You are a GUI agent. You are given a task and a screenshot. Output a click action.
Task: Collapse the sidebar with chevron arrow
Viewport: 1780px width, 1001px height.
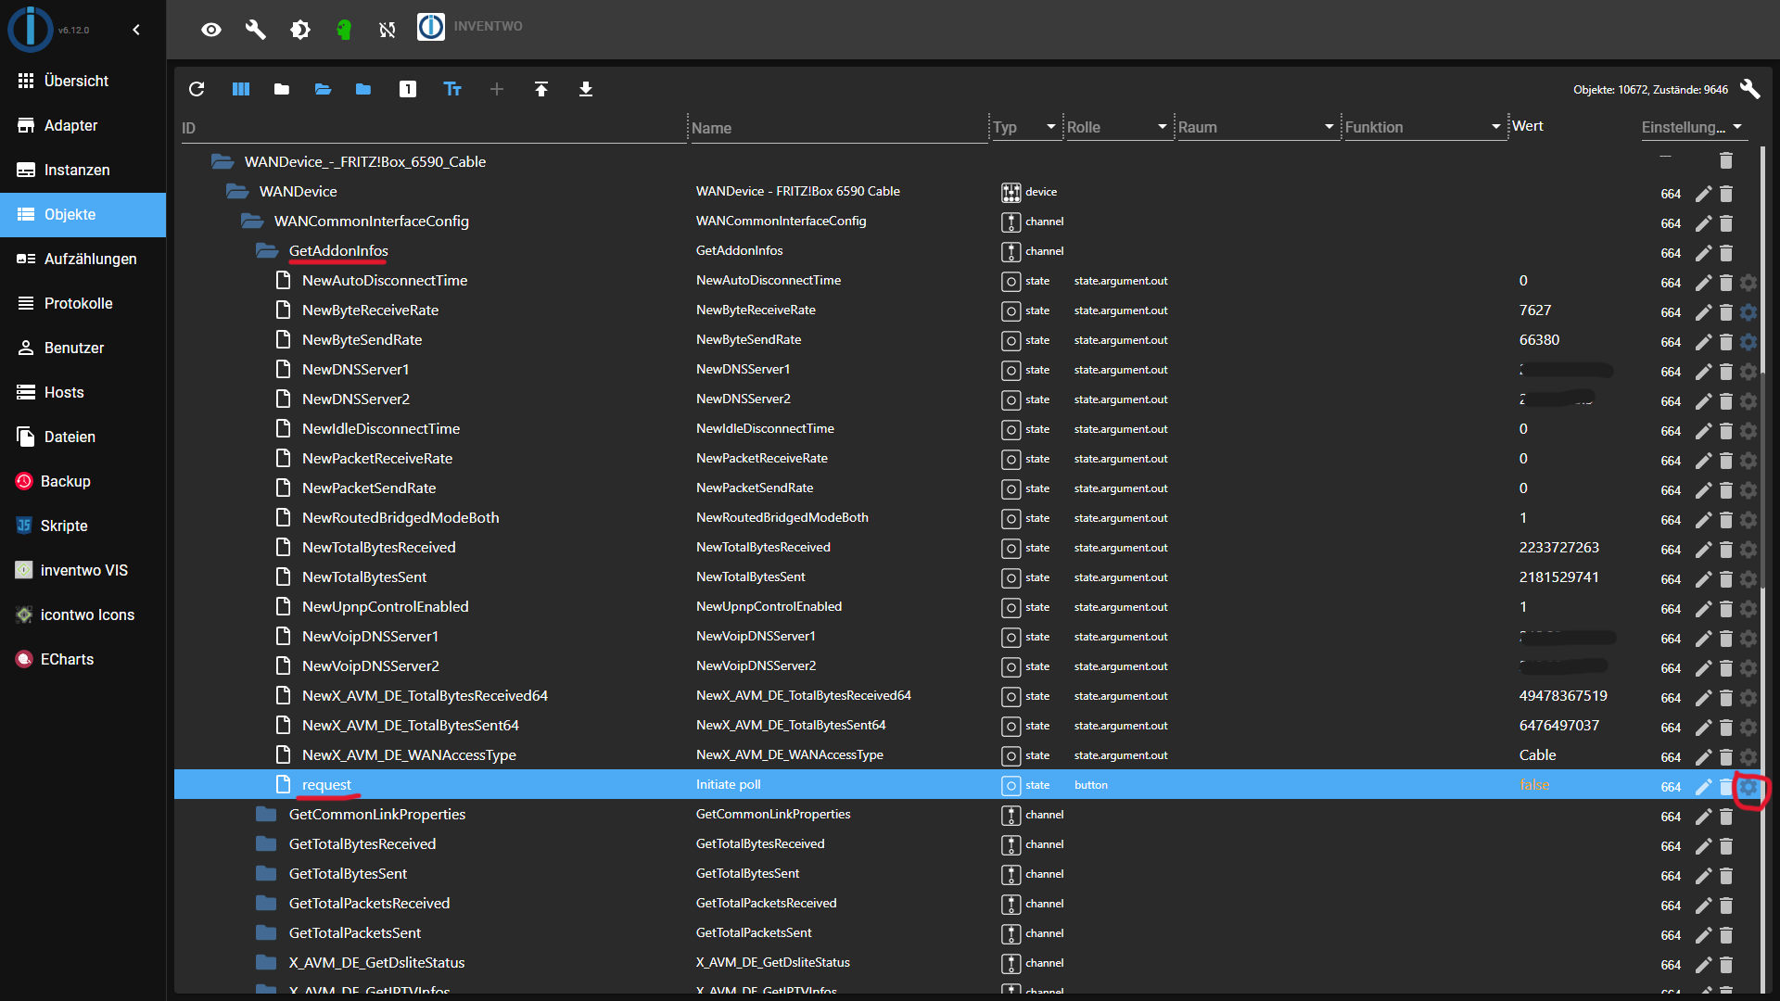pyautogui.click(x=136, y=30)
